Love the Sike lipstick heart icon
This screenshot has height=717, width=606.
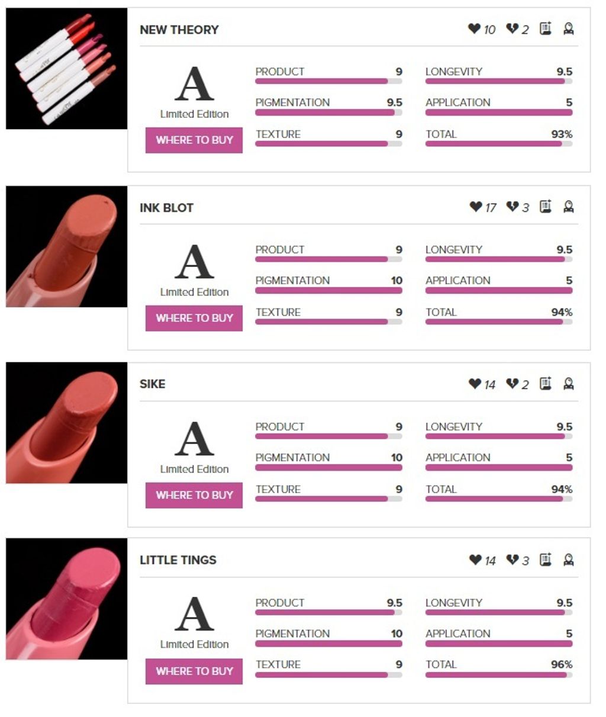(475, 384)
